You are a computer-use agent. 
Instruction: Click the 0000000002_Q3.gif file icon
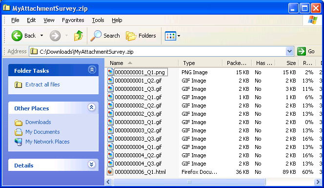click(x=110, y=114)
